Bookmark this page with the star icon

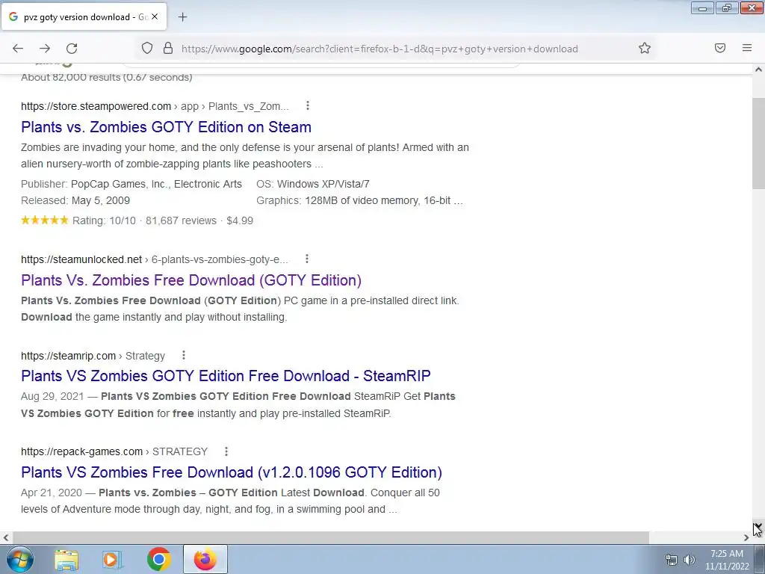coord(645,48)
